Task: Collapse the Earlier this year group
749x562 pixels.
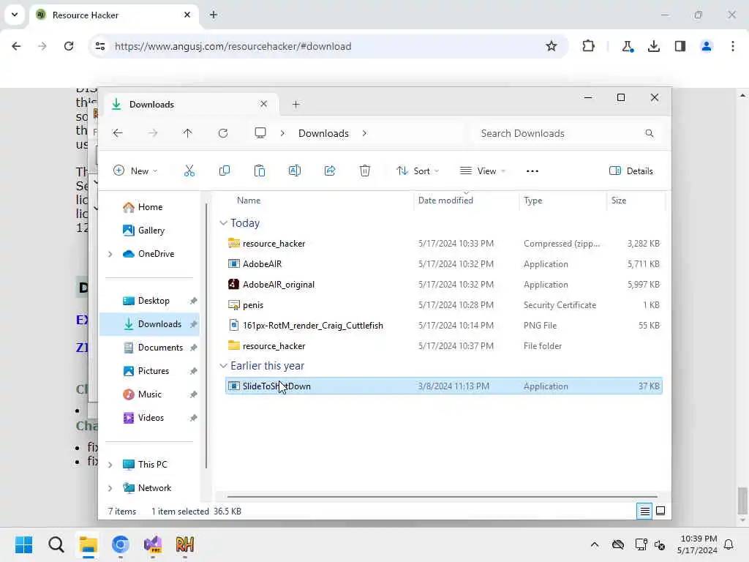Action: 223,366
